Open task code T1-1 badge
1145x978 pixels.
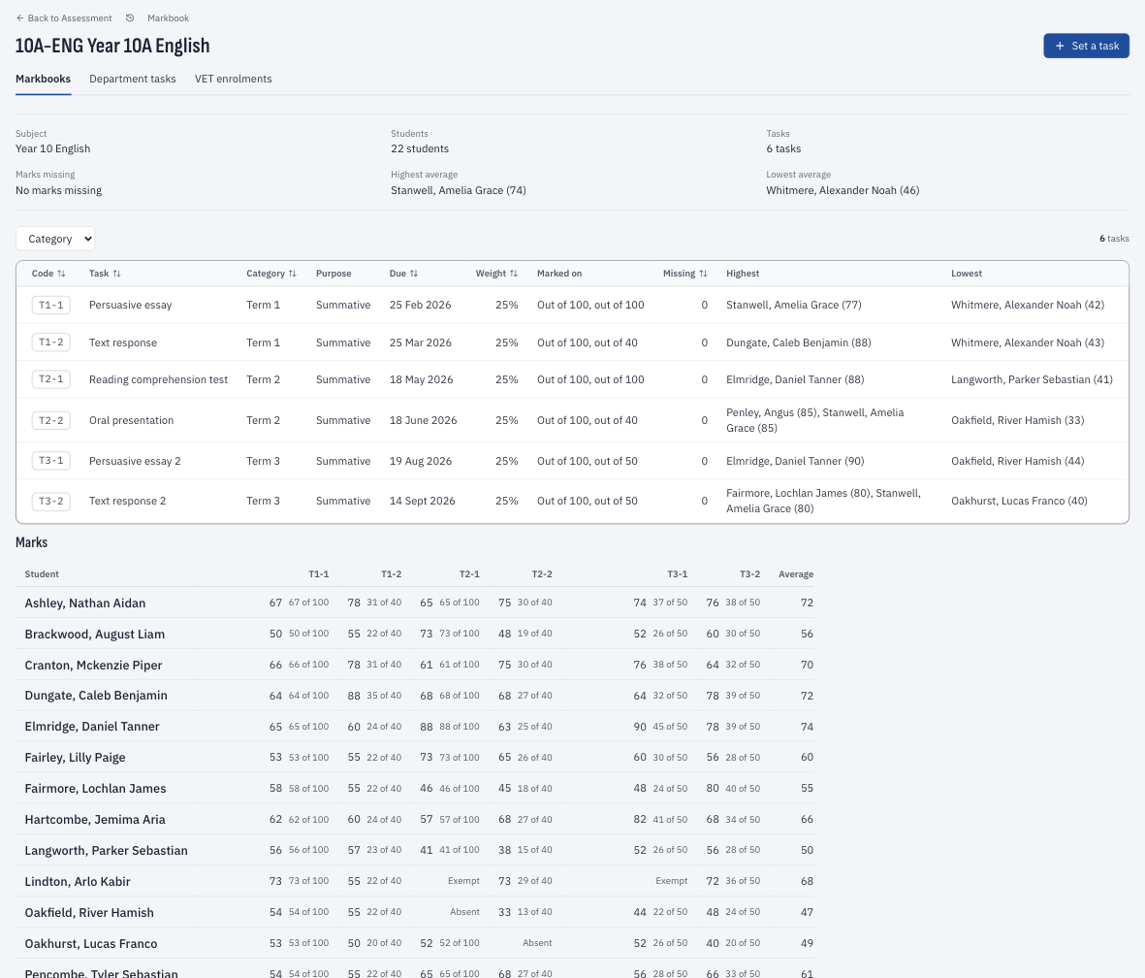[x=51, y=305]
